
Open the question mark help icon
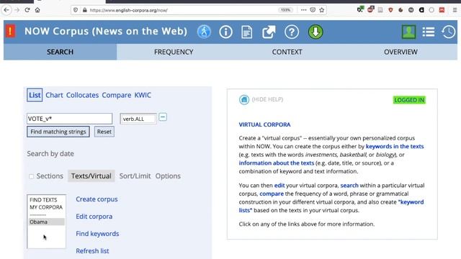point(292,32)
